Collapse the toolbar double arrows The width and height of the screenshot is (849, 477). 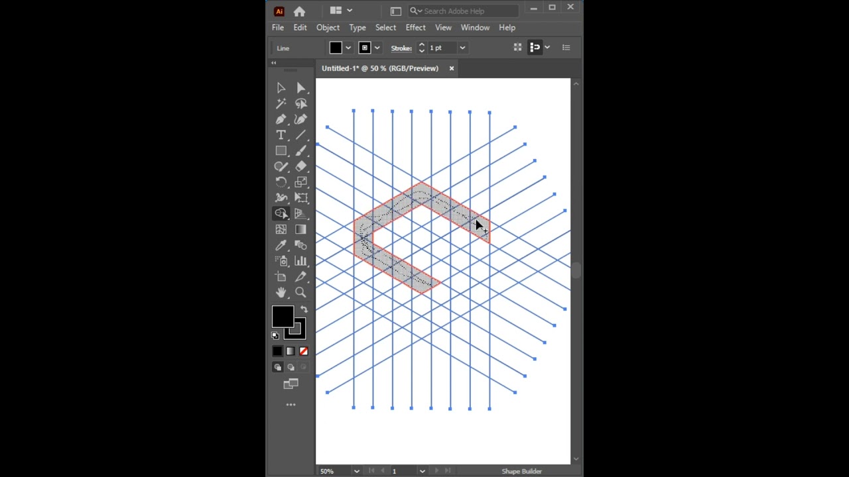click(x=273, y=63)
